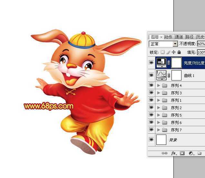Select the 曲线 1 layer name
Image resolution: width=205 pixels, height=178 pixels.
point(189,76)
